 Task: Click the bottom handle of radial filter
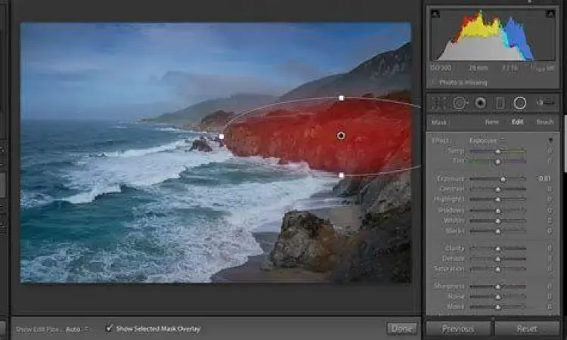342,175
